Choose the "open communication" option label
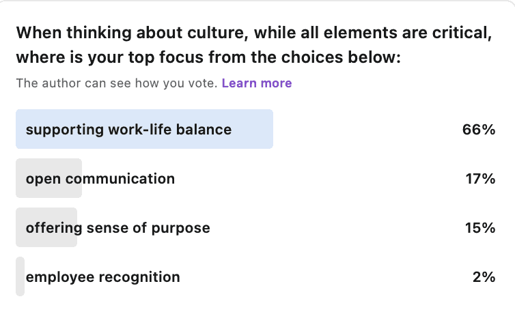The width and height of the screenshot is (515, 314). [100, 179]
